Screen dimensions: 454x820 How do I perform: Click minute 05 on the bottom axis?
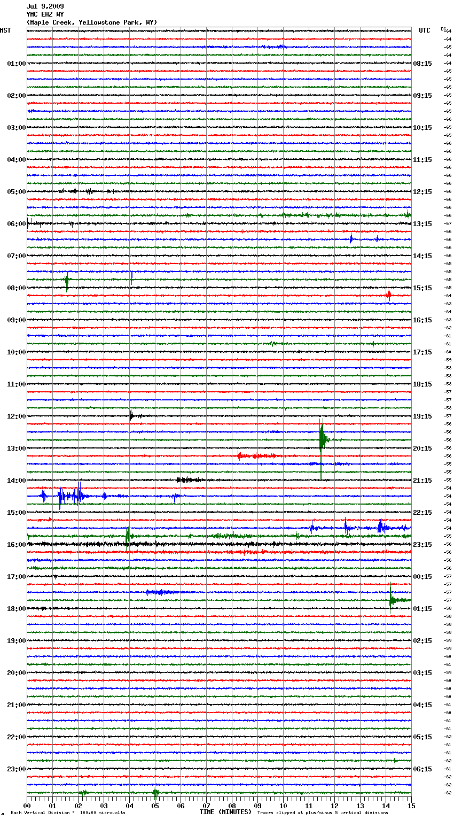(x=155, y=806)
